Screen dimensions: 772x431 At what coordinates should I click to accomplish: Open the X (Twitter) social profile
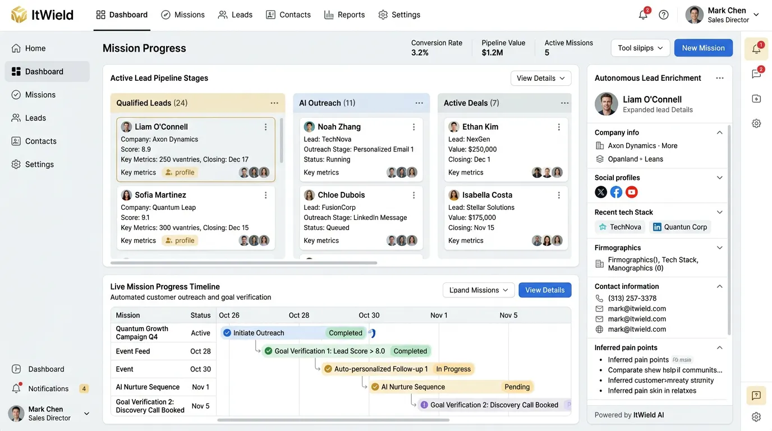coord(601,192)
